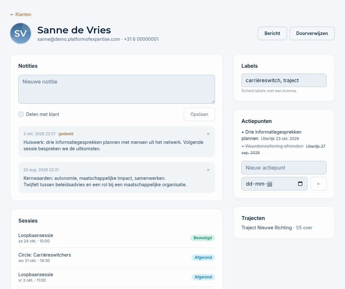
Task: Click the Afgerond badge for the Circle session
Action: click(x=203, y=258)
